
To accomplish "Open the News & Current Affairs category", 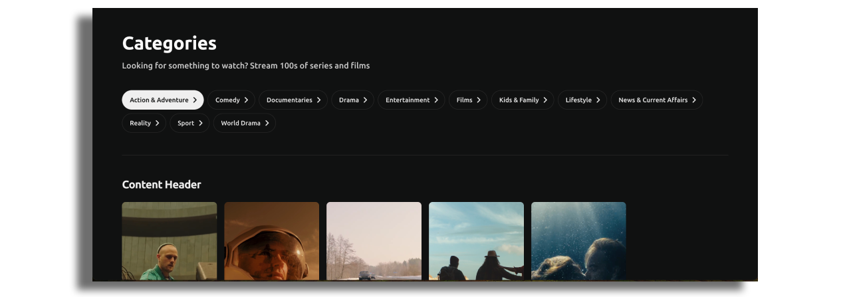I will 656,100.
